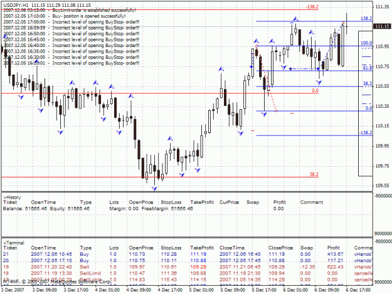Click open price 109.97 of ticket 19
Screen dimensions: 392x294
click(137, 267)
